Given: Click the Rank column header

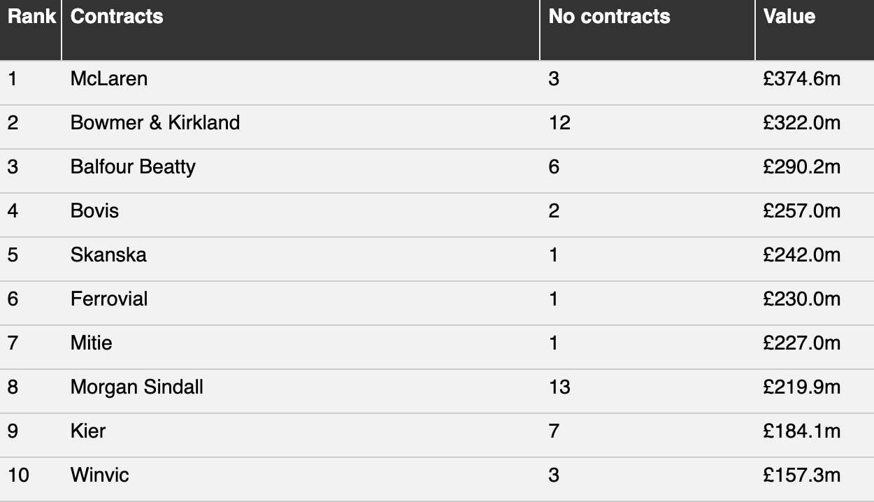Looking at the screenshot, I should [x=31, y=17].
